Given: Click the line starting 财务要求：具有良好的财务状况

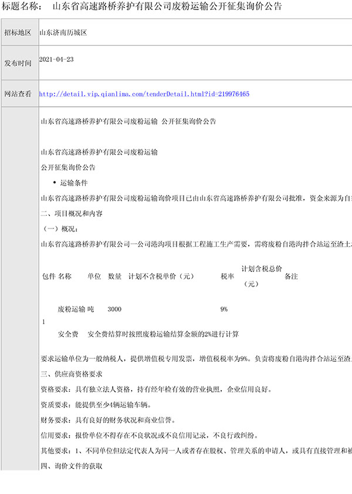Looking at the screenshot, I should (x=109, y=420).
